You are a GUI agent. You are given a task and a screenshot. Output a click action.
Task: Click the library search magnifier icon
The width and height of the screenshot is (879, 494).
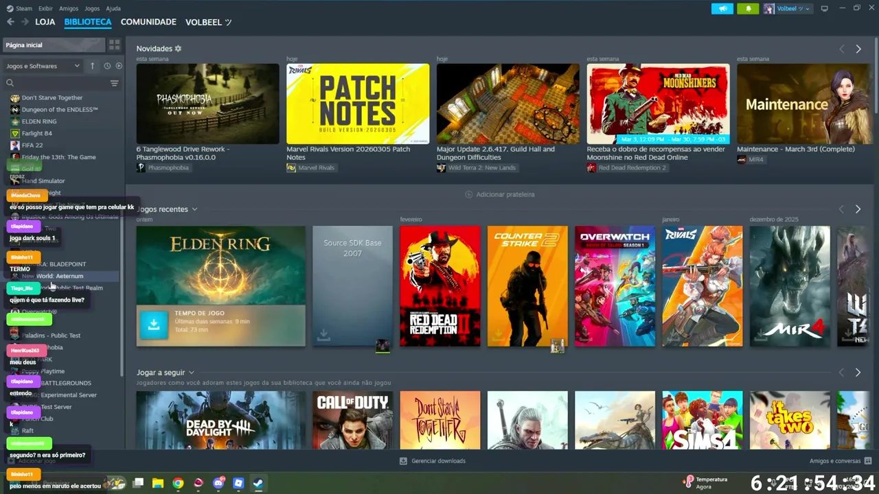click(10, 83)
